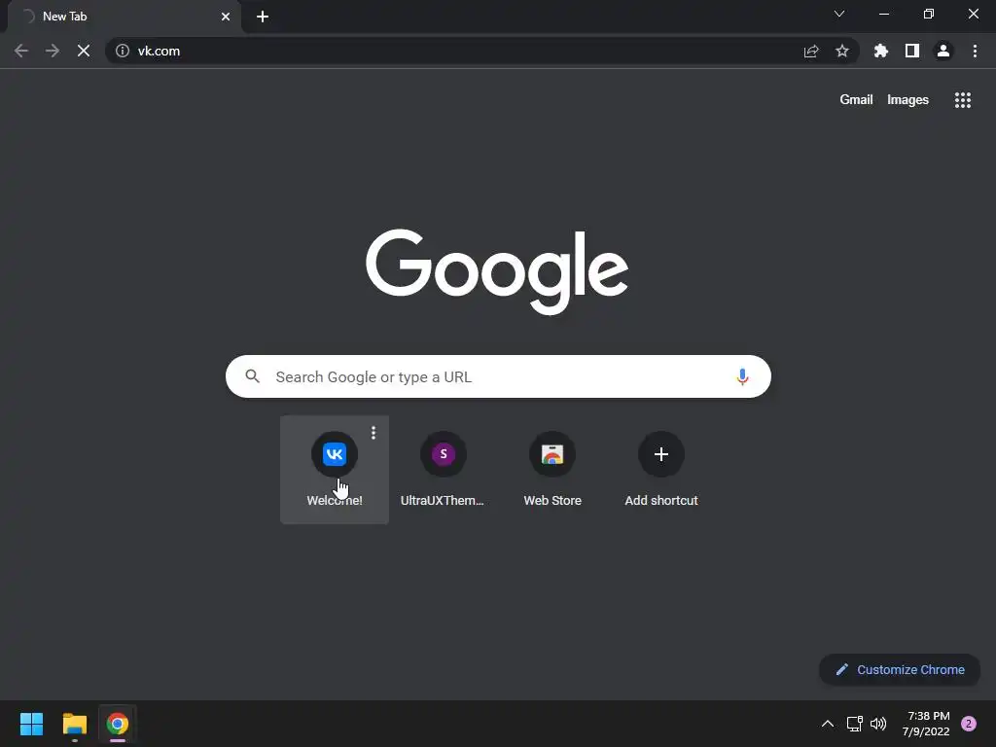
Task: Select the New Tab tab
Action: 124,17
